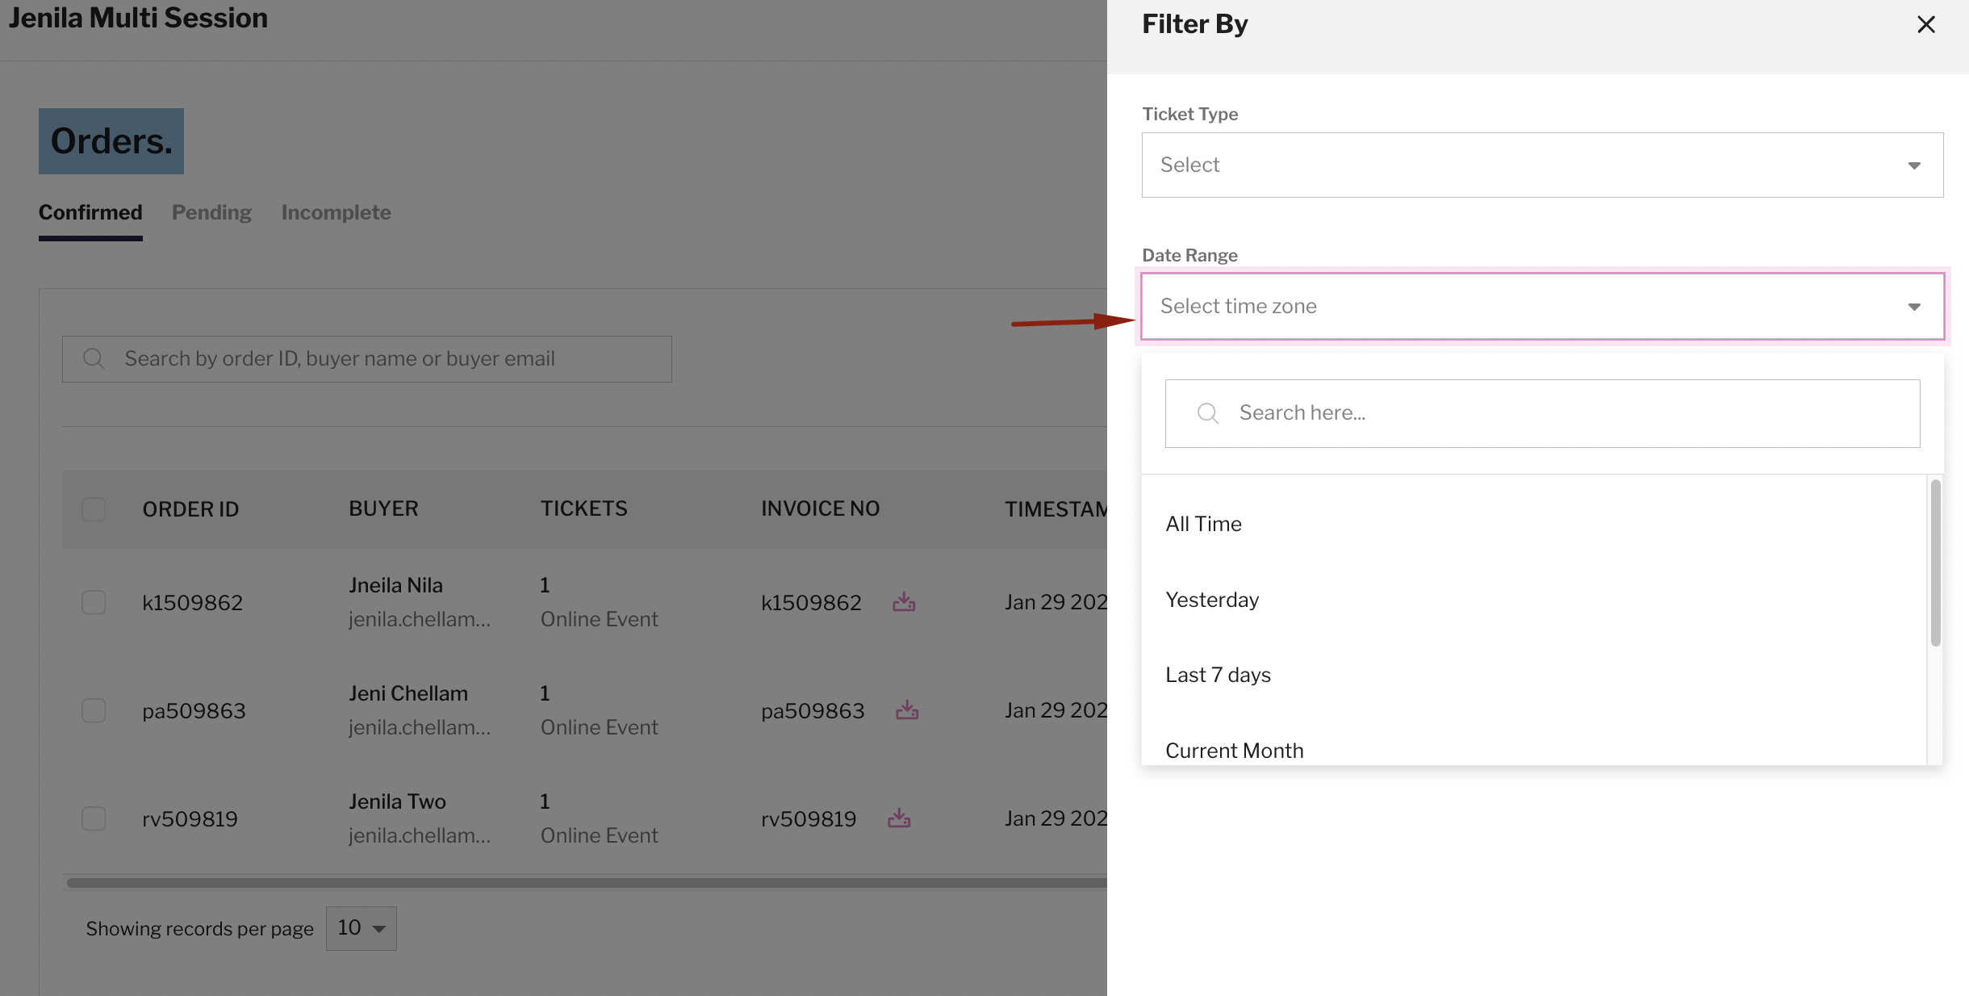Switch to the Confirmed orders tab
The image size is (1969, 996).
click(x=90, y=212)
